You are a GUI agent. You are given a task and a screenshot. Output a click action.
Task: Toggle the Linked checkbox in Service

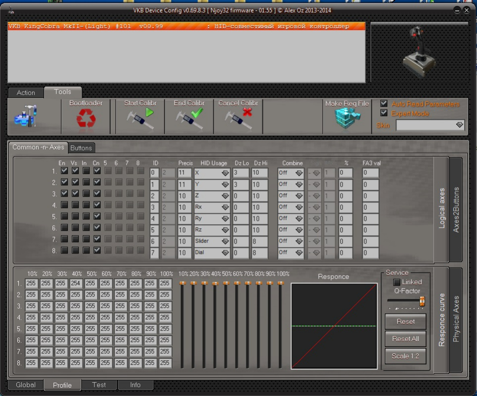[x=397, y=282]
